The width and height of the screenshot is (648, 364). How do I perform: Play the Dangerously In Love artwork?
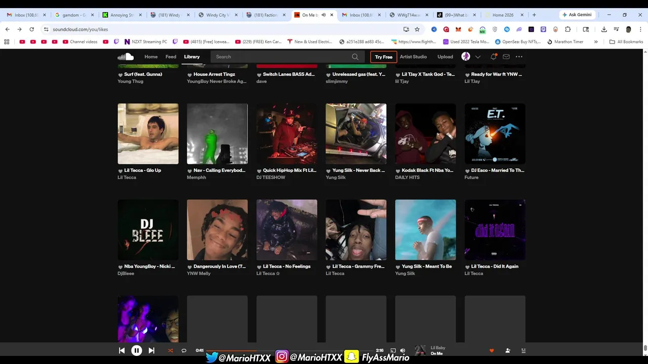(x=217, y=230)
